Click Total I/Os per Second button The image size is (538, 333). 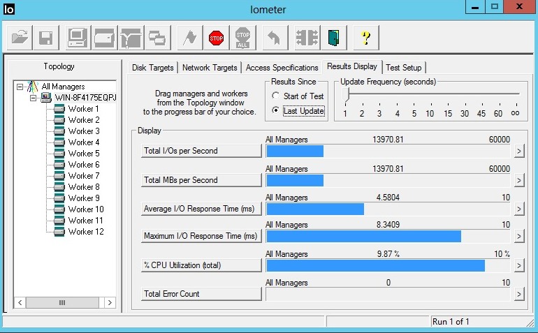(x=201, y=151)
